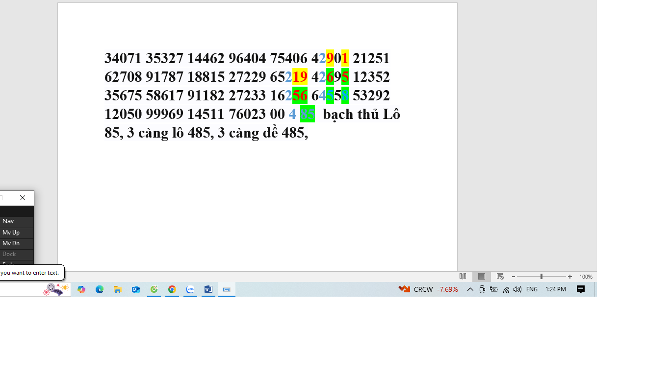Image resolution: width=670 pixels, height=376 pixels.
Task: Switch to Zalo app in taskbar
Action: [x=190, y=289]
